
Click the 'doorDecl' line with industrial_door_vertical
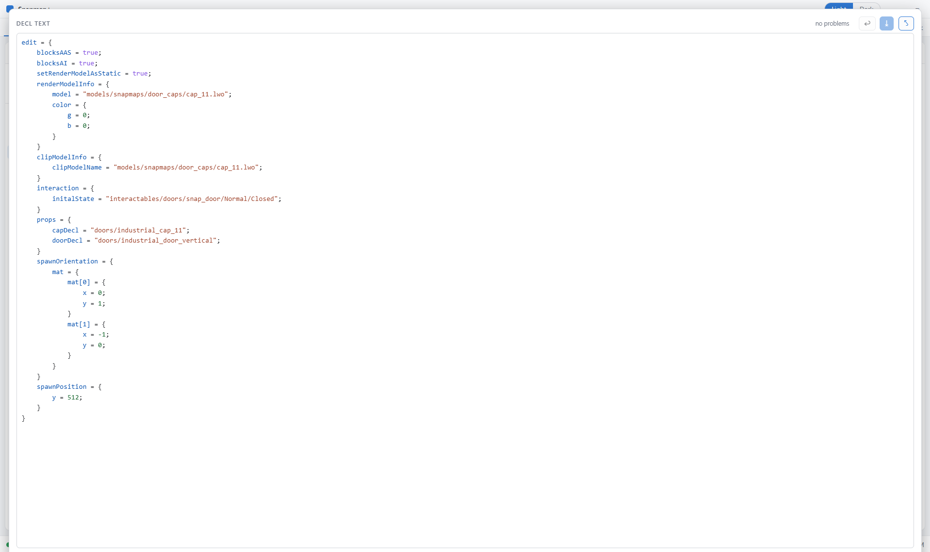(136, 241)
